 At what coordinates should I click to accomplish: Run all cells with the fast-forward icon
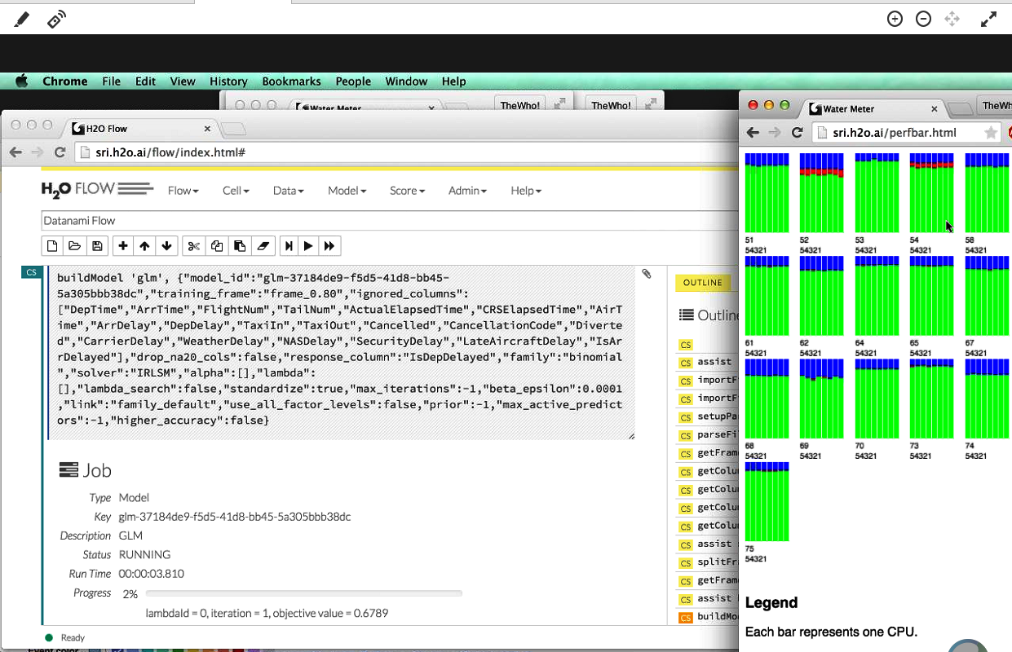(329, 246)
